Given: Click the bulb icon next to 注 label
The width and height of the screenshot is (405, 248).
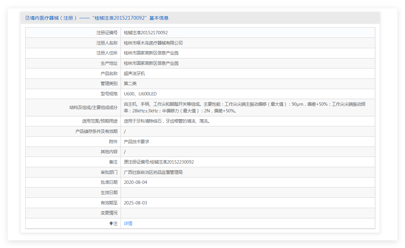Looking at the screenshot, I should 111,223.
